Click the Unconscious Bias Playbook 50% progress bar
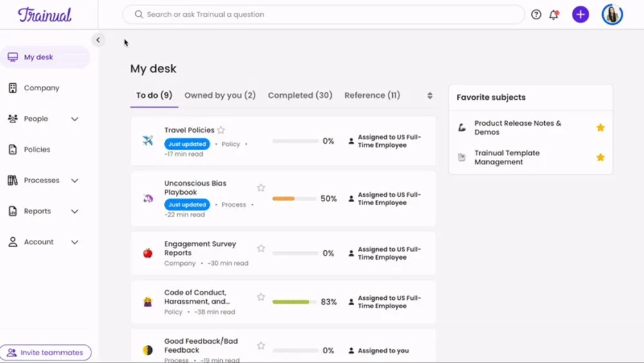 click(x=294, y=199)
